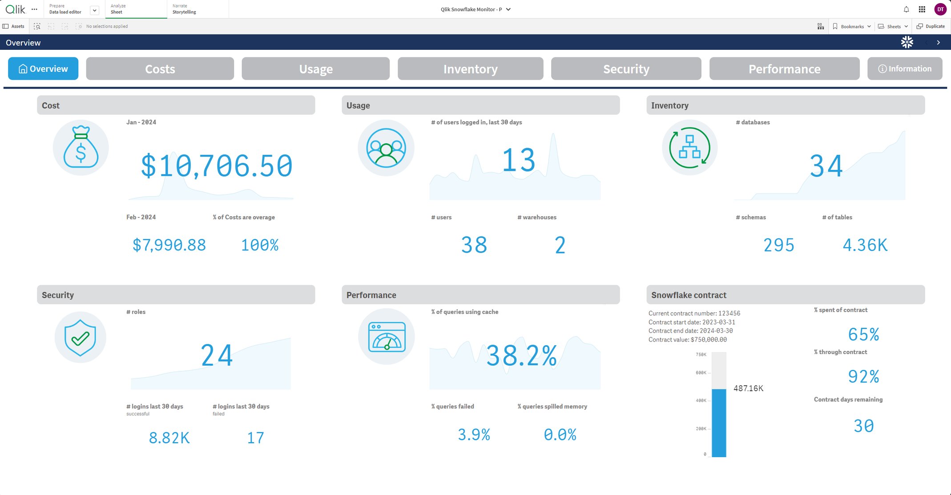Viewport: 951px width, 495px height.
Task: Step forward in selections
Action: click(65, 26)
